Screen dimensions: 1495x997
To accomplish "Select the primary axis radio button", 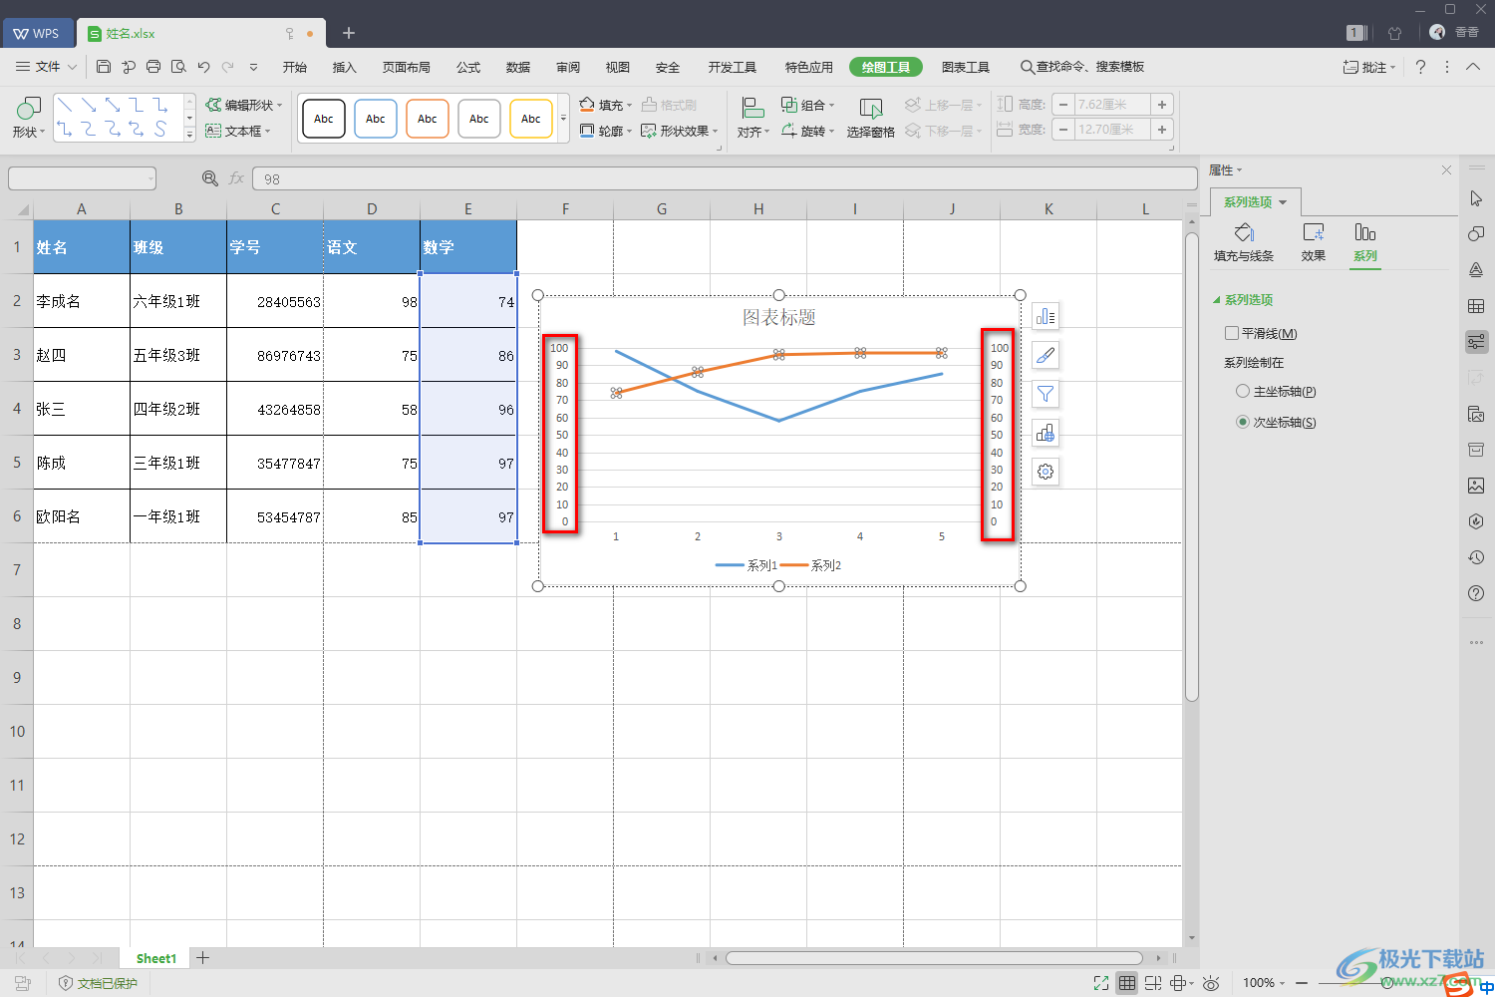I will pyautogui.click(x=1243, y=391).
